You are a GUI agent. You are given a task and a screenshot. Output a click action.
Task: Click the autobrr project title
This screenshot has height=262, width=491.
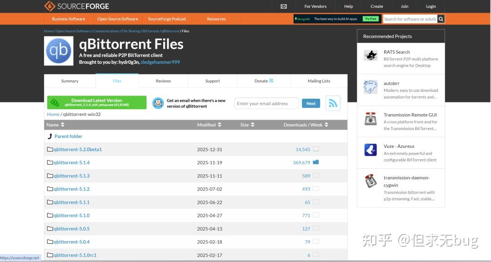pos(391,83)
